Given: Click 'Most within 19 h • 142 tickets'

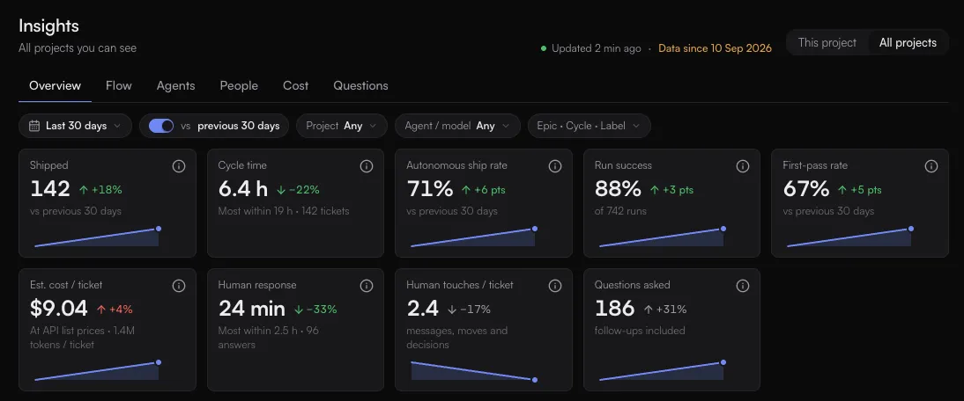Looking at the screenshot, I should tap(284, 212).
